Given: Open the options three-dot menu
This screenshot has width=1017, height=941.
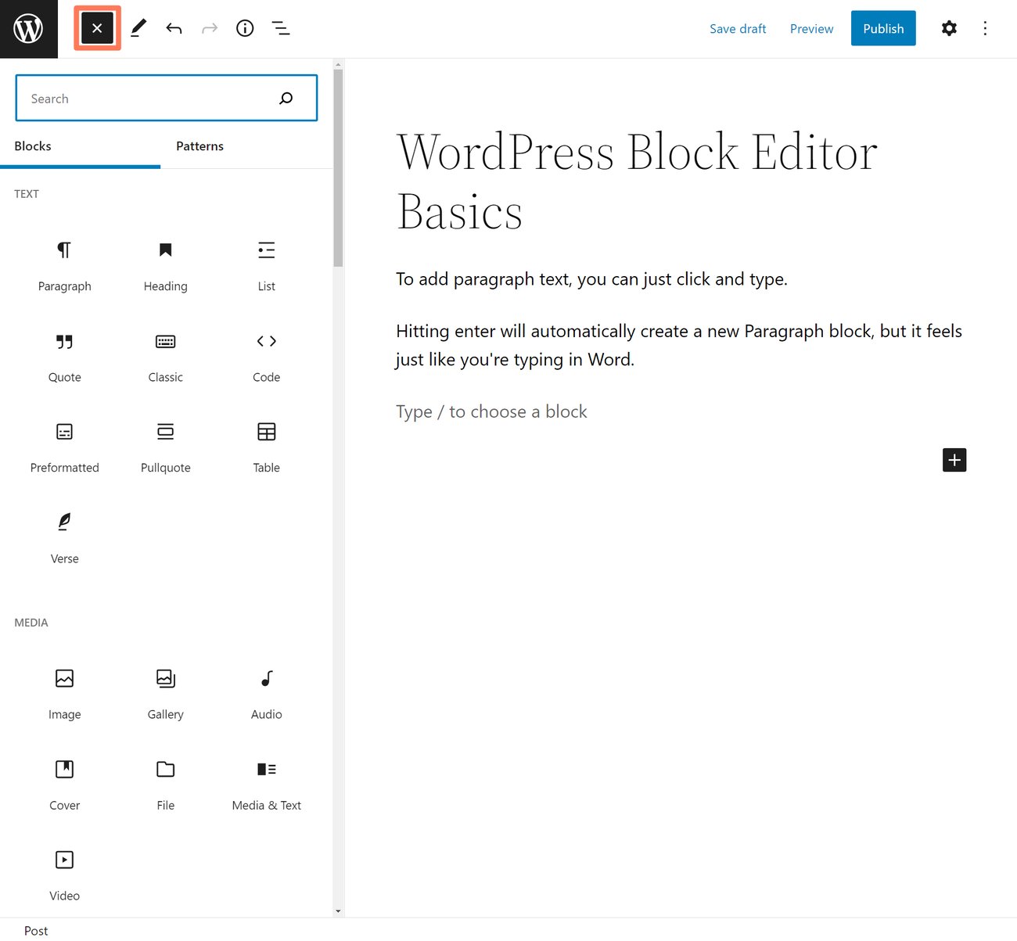Looking at the screenshot, I should pyautogui.click(x=985, y=28).
